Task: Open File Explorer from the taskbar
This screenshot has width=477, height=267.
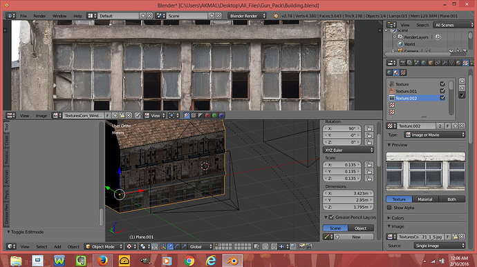Action: click(x=16, y=261)
